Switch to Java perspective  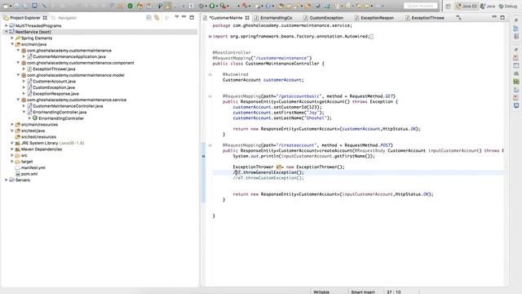pos(488,6)
